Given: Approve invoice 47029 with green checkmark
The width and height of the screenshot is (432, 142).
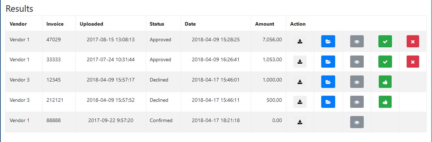Looking at the screenshot, I should [385, 41].
